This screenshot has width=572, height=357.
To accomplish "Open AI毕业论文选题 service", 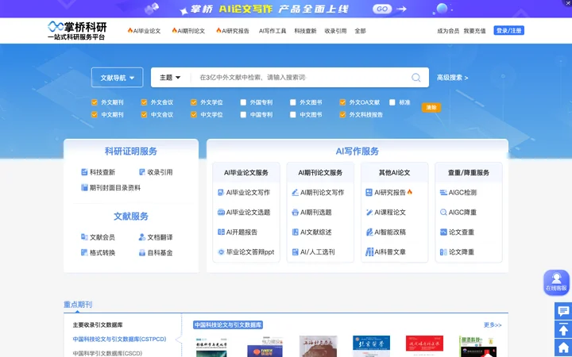I will click(244, 212).
